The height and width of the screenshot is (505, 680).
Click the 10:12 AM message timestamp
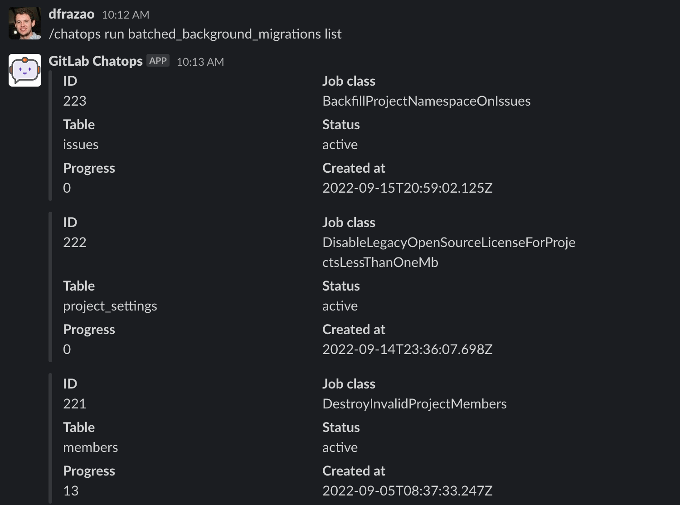coord(126,15)
